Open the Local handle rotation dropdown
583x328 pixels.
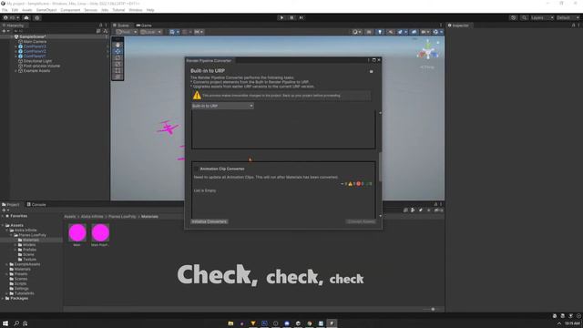pyautogui.click(x=150, y=32)
